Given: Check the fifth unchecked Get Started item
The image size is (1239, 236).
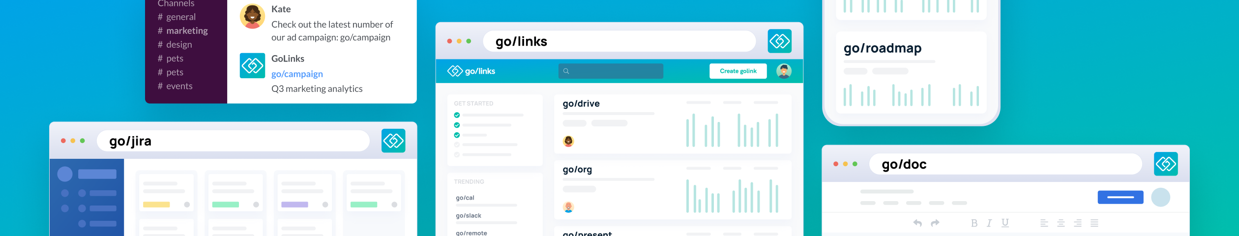Looking at the screenshot, I should (x=457, y=154).
